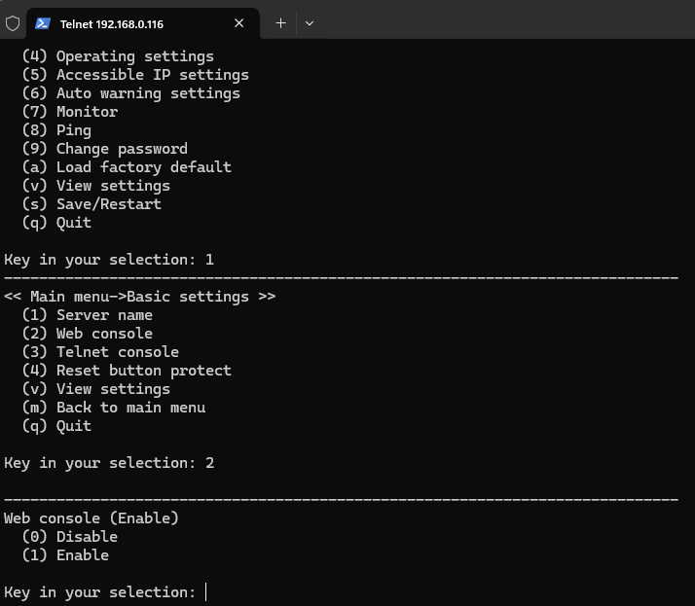Click the "(1) Enable" option text
This screenshot has width=695, height=606.
65,555
